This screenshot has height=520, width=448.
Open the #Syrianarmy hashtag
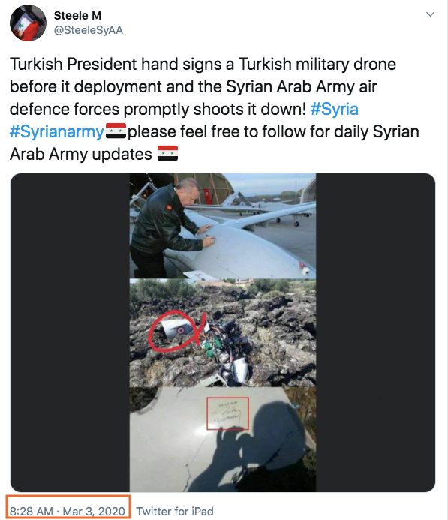point(57,131)
